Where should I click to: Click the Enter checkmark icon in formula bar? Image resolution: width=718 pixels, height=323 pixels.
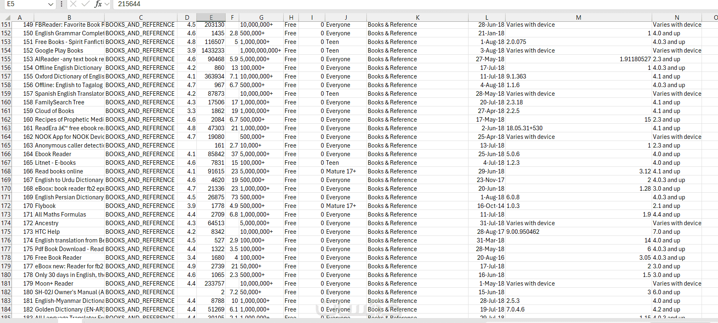[x=86, y=4]
